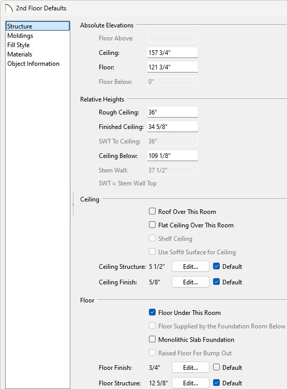
Task: Enable Monolithic Slab Foundation checkbox
Action: (x=152, y=339)
